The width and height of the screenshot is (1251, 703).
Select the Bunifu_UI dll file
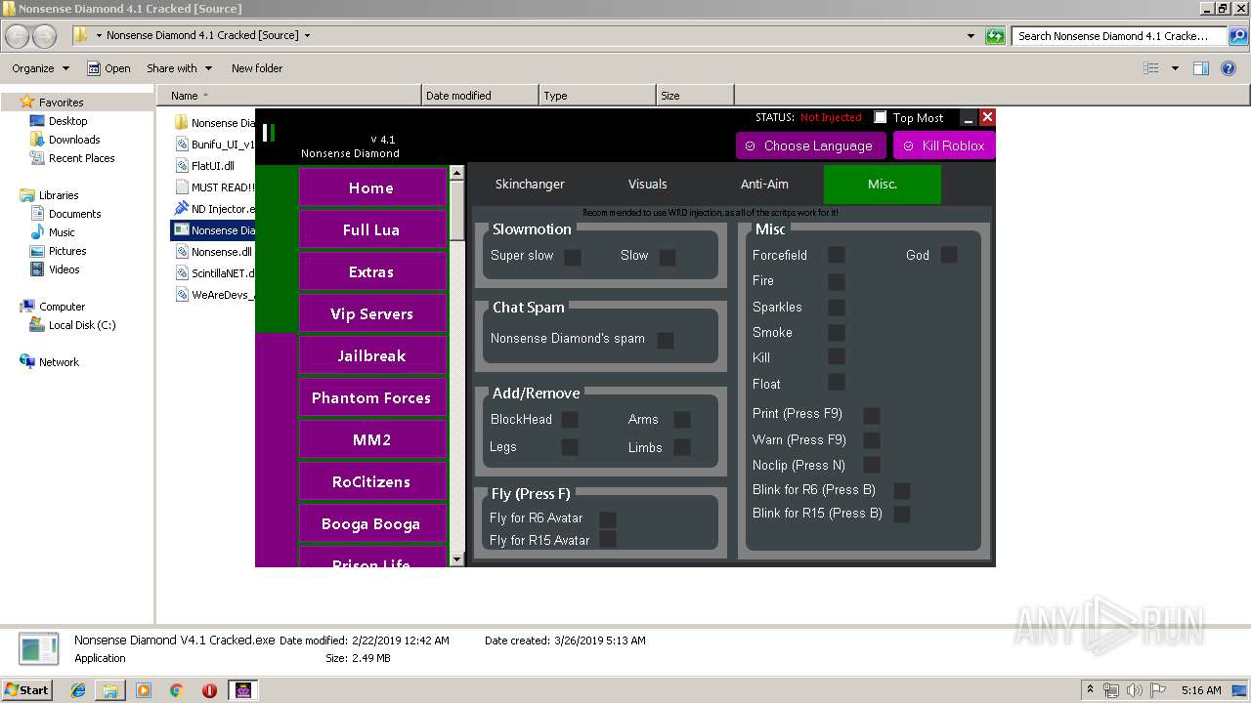(215, 145)
